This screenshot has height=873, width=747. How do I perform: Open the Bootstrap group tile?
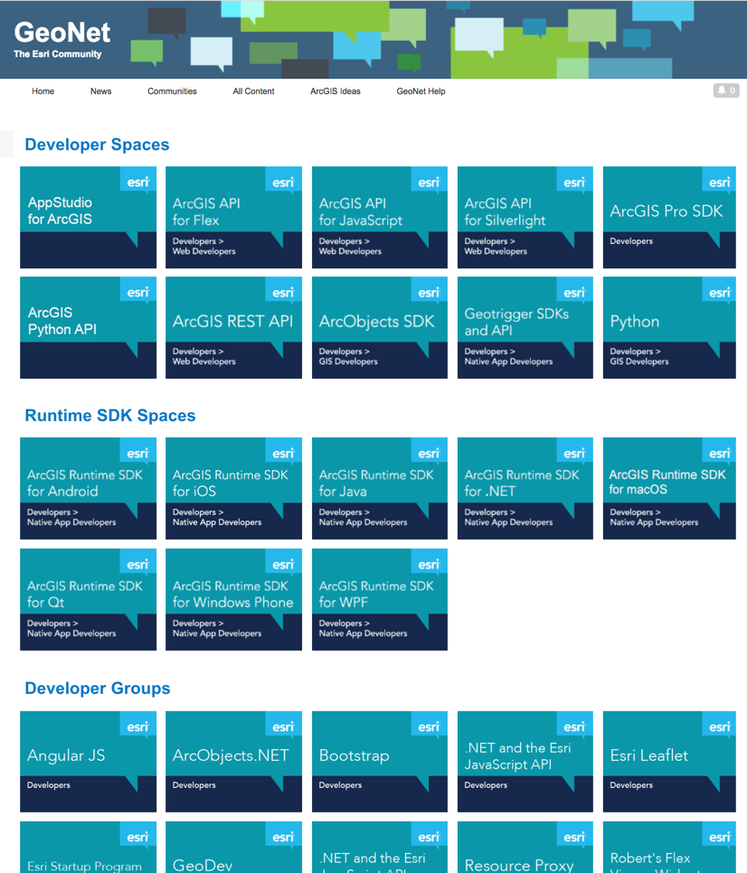[x=380, y=762]
